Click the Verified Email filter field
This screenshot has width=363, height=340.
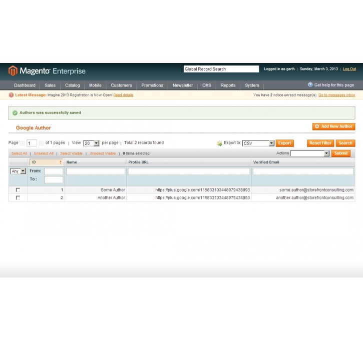[303, 171]
